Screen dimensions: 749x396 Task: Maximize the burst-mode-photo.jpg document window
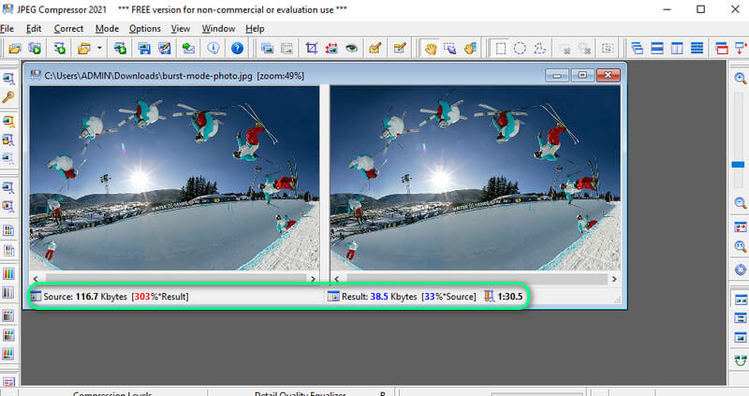coord(582,75)
